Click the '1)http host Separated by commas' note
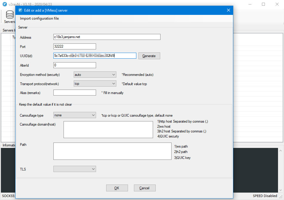284x200 pixels. [x=183, y=122]
